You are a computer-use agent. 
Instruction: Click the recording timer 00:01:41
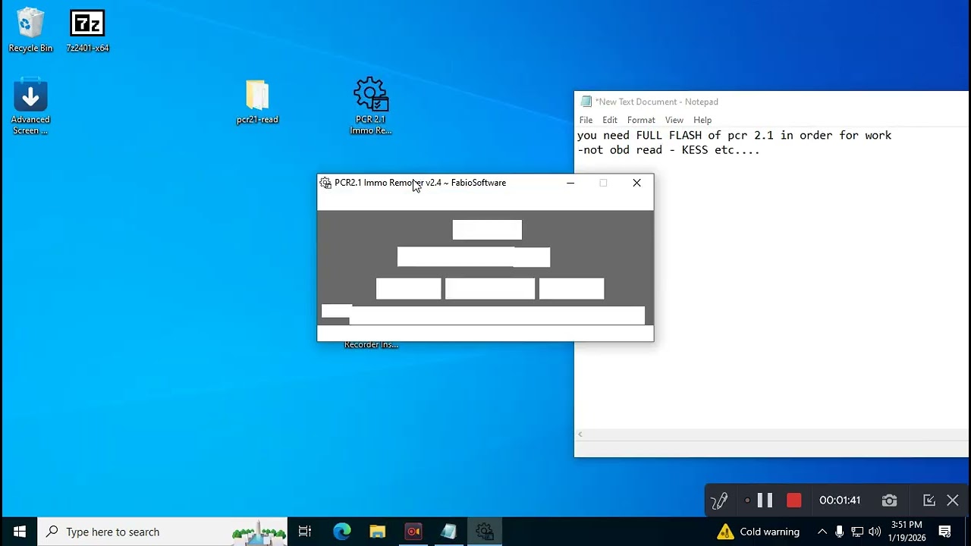click(x=840, y=500)
